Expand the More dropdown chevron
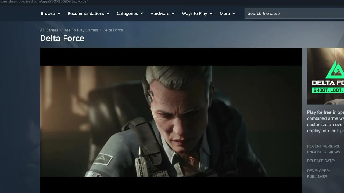Viewport: 344px width, 193px height. pyautogui.click(x=234, y=14)
